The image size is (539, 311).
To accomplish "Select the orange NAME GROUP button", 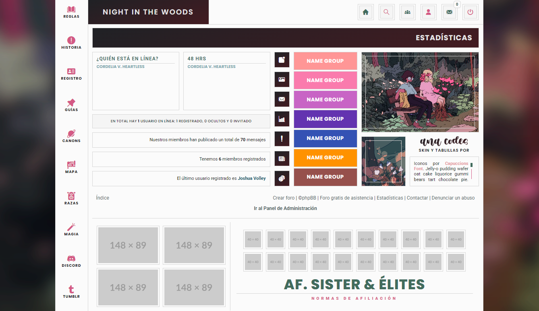I will 325,157.
